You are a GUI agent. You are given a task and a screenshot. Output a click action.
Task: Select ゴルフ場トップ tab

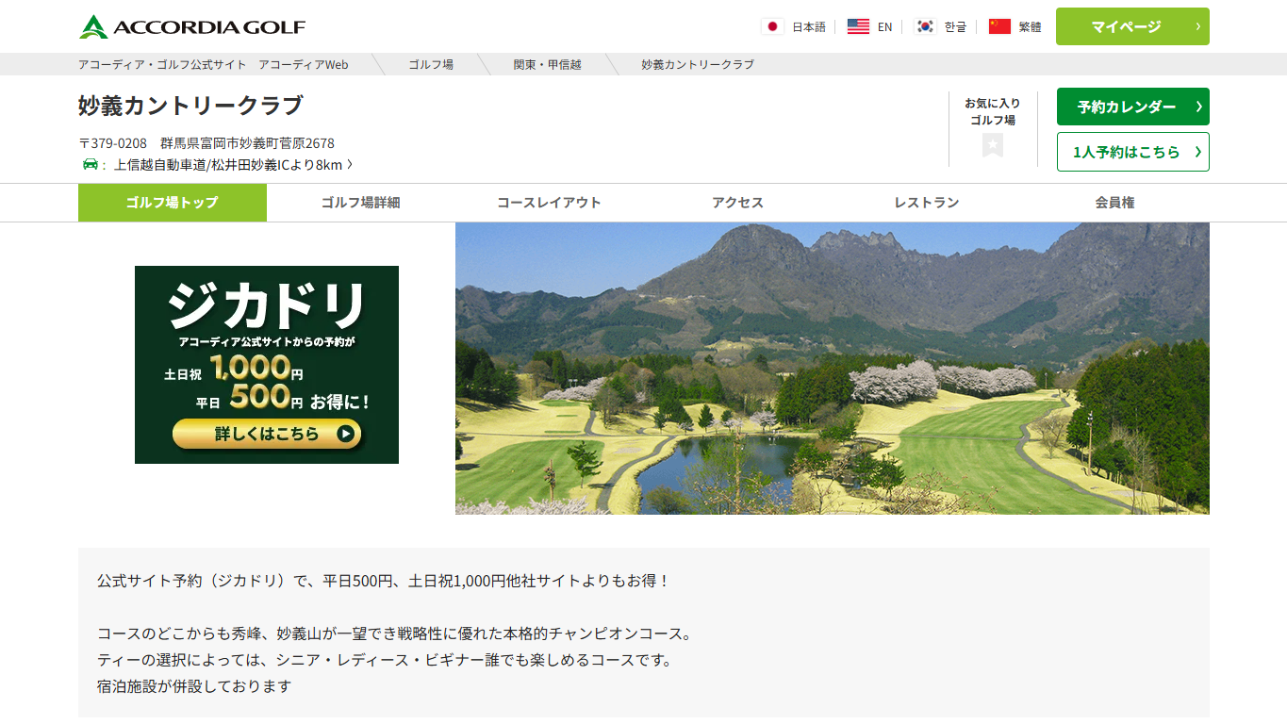173,203
